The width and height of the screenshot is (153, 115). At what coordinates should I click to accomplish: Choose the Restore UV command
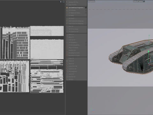coord(76,77)
